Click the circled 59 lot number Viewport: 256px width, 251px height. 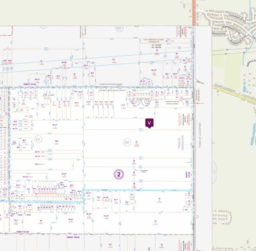click(127, 142)
